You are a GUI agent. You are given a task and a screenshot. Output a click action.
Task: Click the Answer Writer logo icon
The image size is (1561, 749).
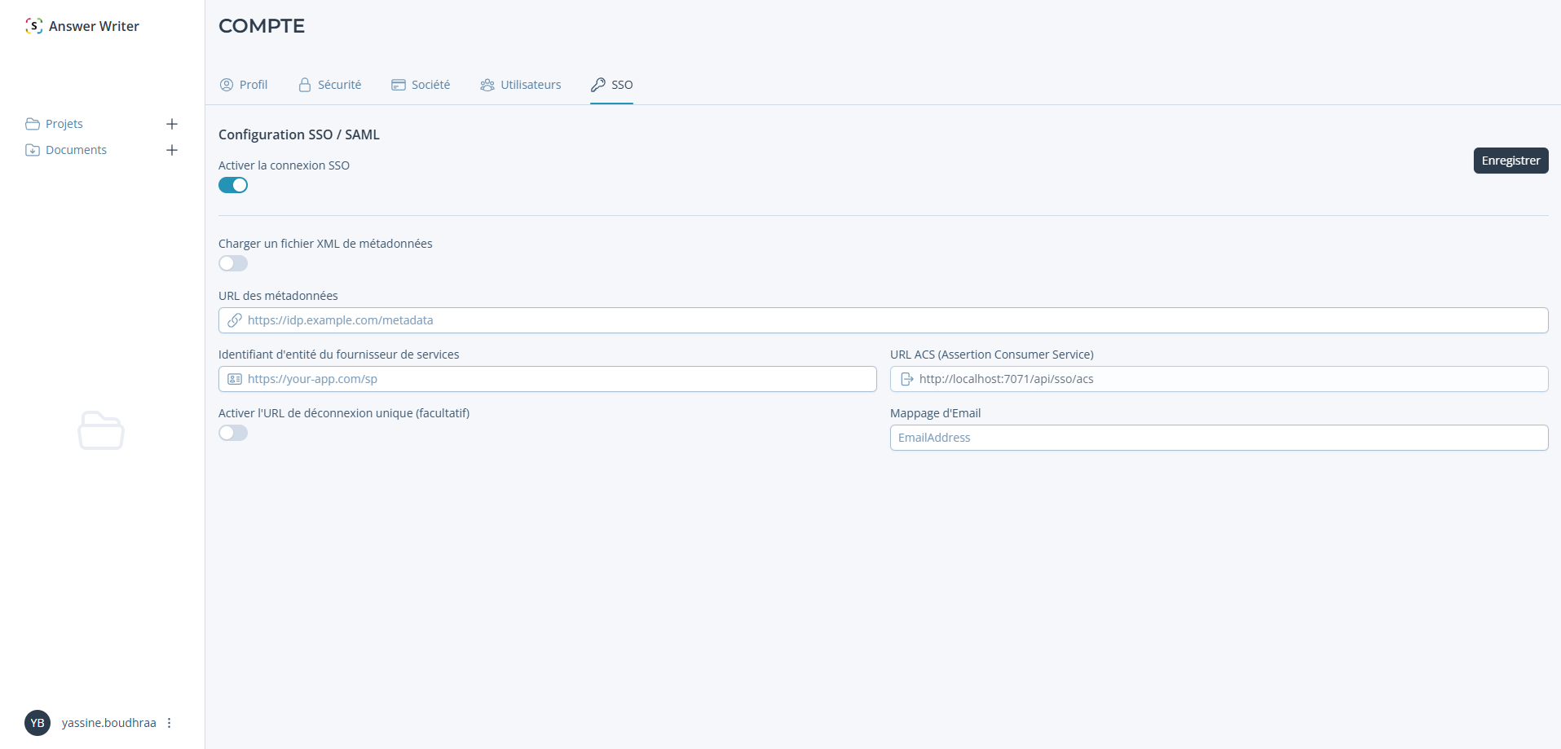coord(33,26)
